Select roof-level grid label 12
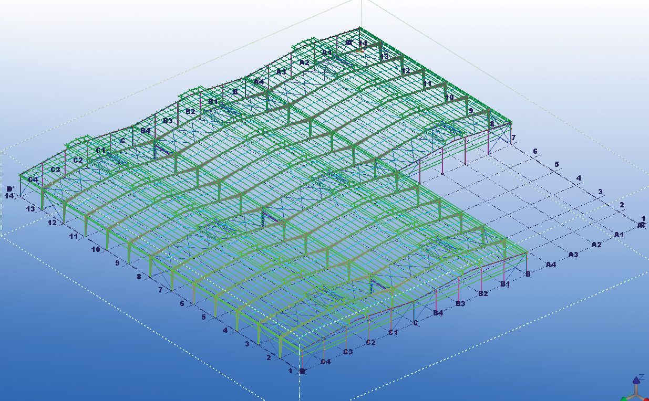This screenshot has height=401, width=649. 405,70
